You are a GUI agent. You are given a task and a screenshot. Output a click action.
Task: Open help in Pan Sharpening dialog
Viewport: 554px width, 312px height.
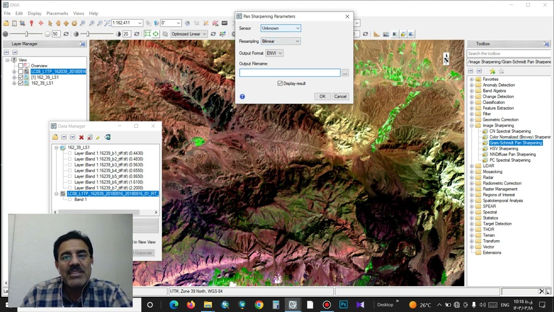[x=242, y=97]
